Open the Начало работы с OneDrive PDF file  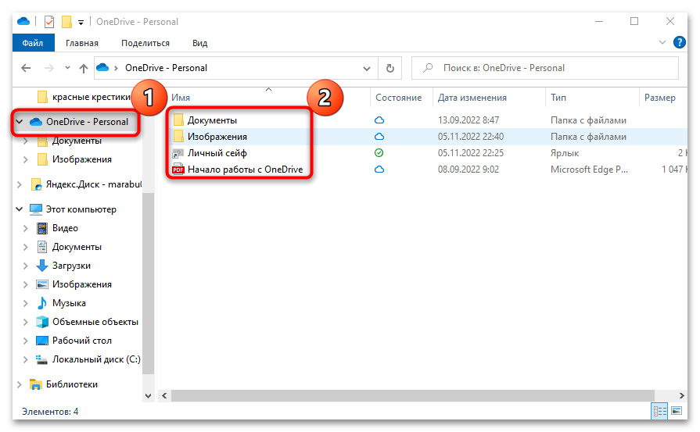coord(244,170)
